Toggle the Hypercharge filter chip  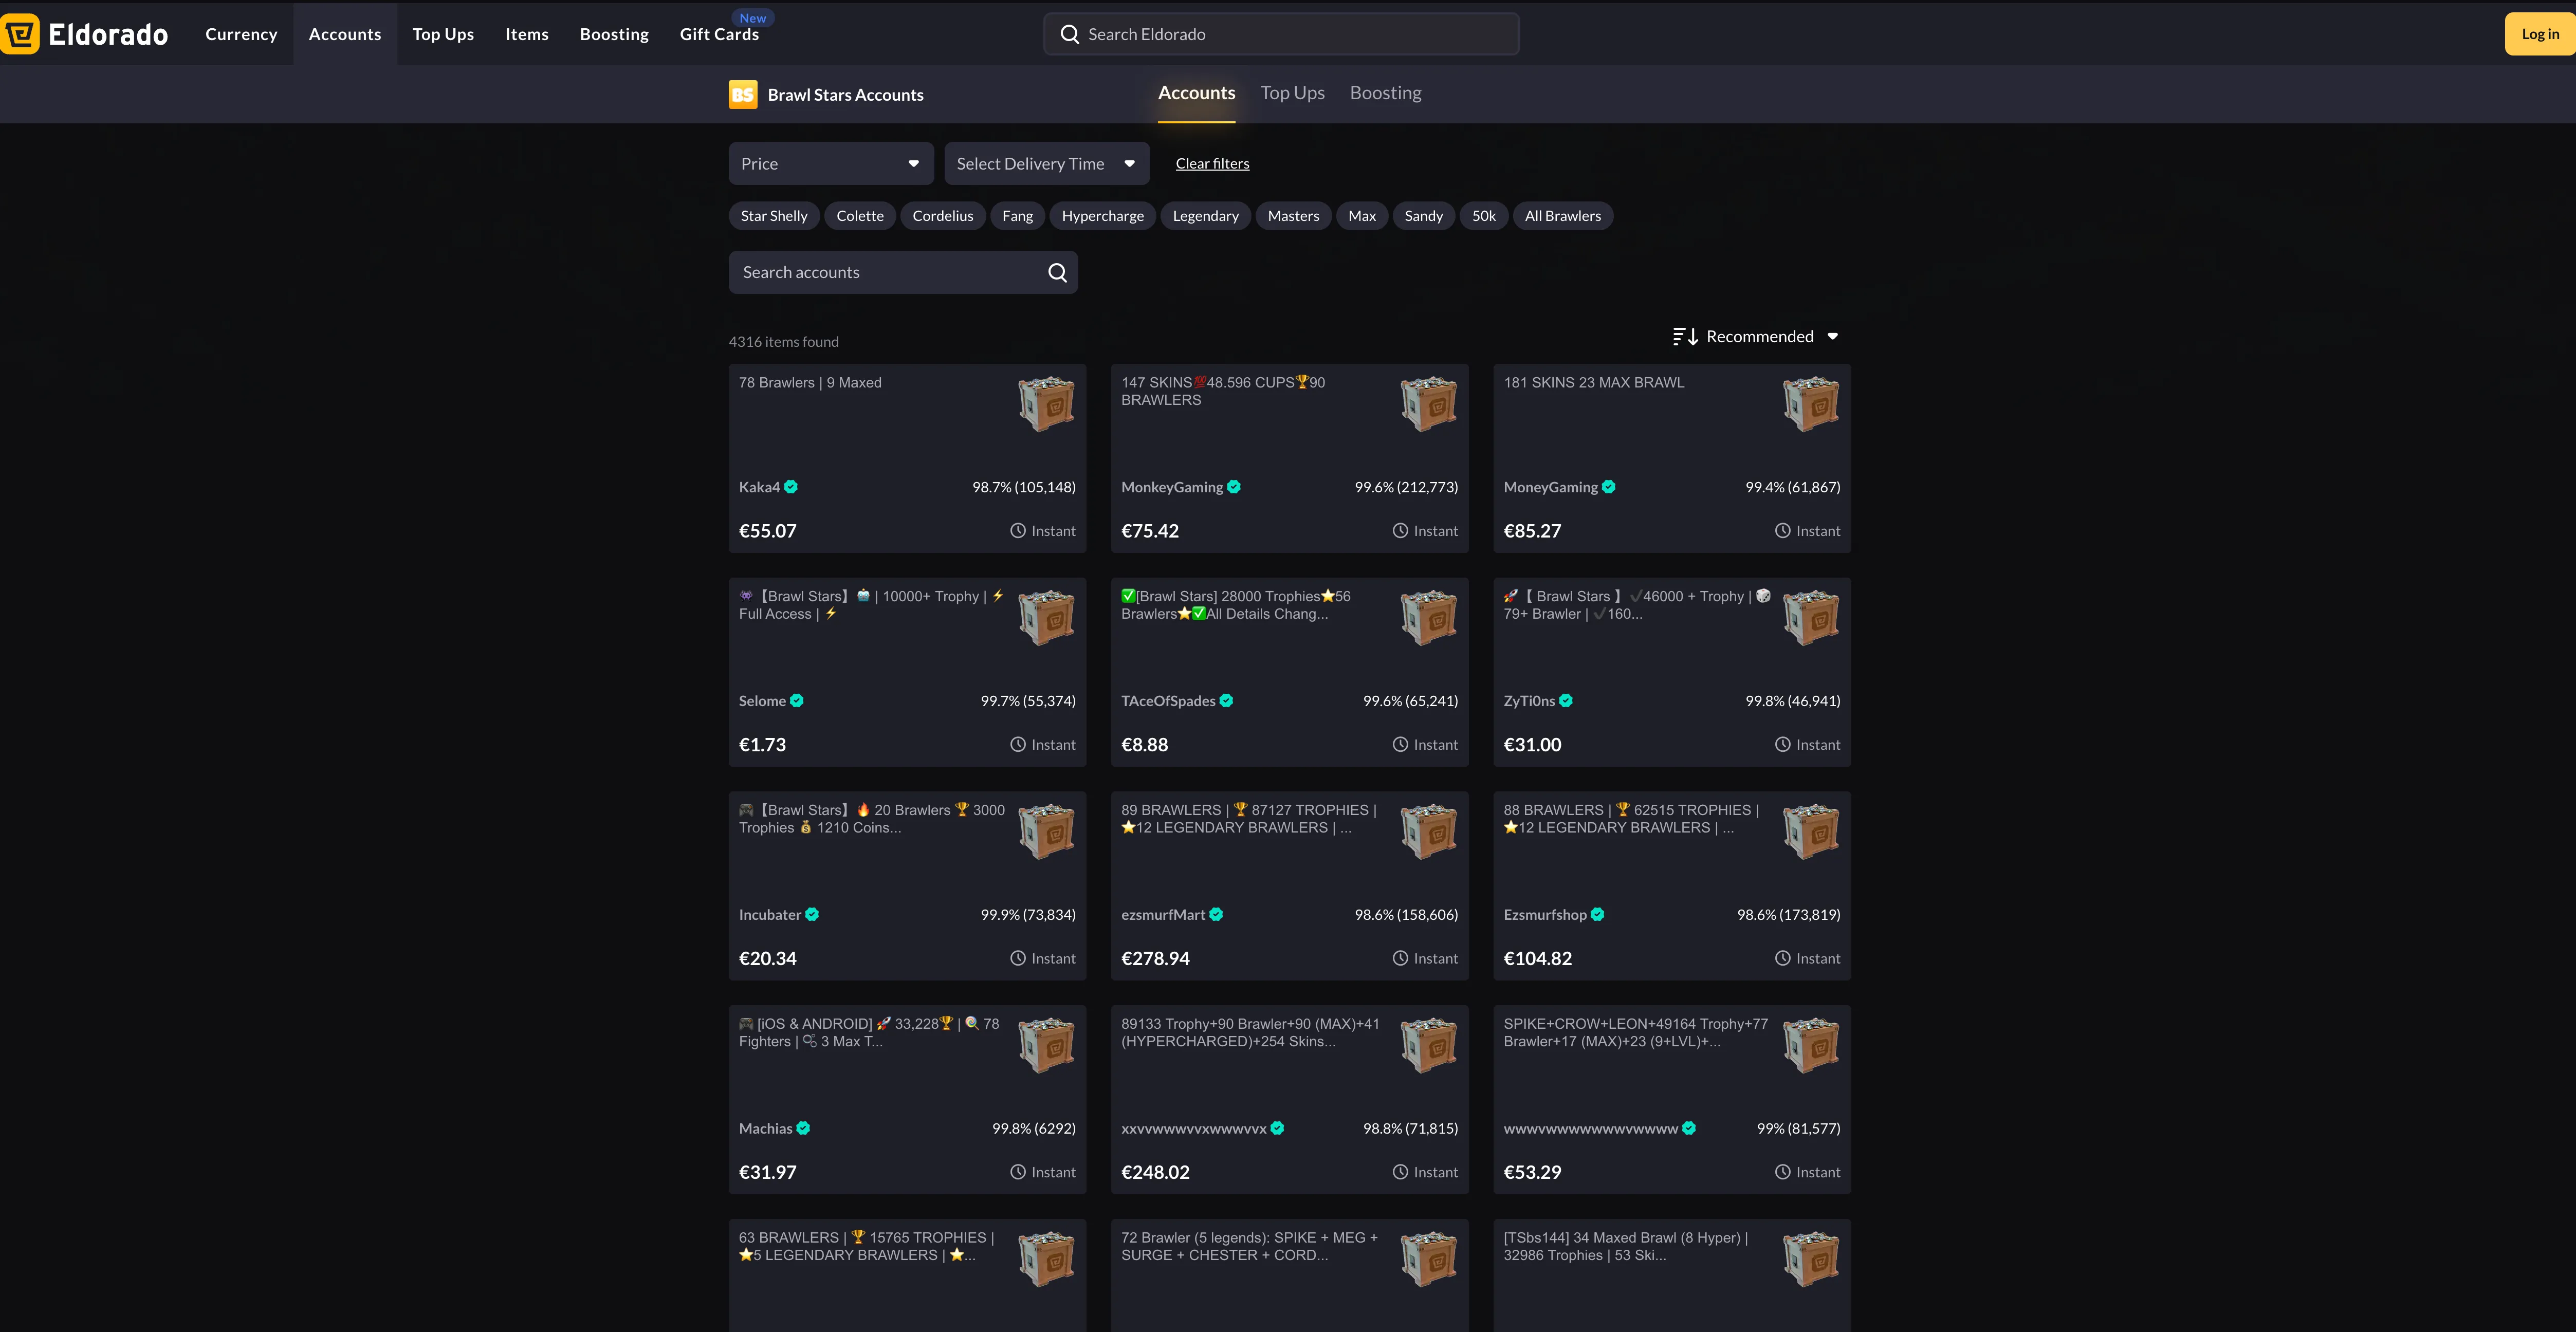pyautogui.click(x=1102, y=216)
